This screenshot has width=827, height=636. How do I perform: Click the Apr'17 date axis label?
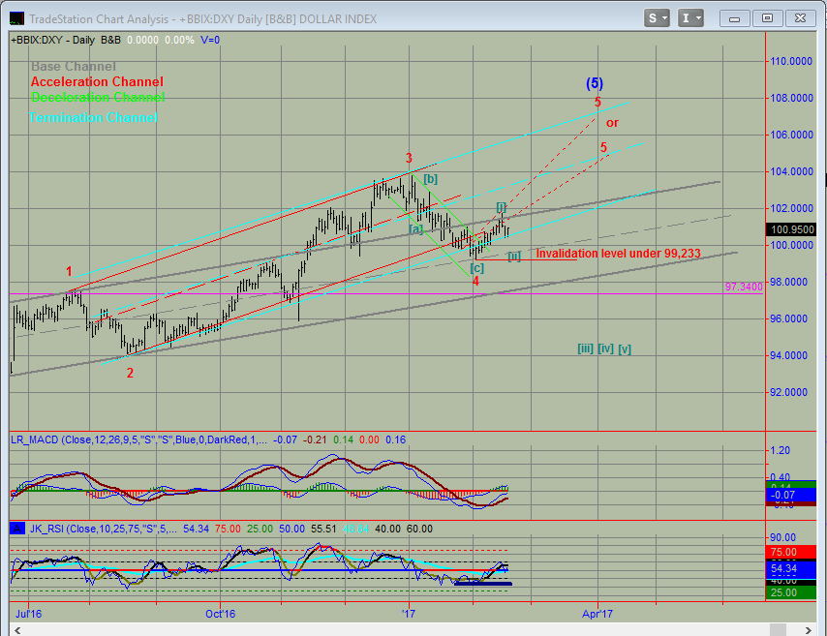[597, 614]
